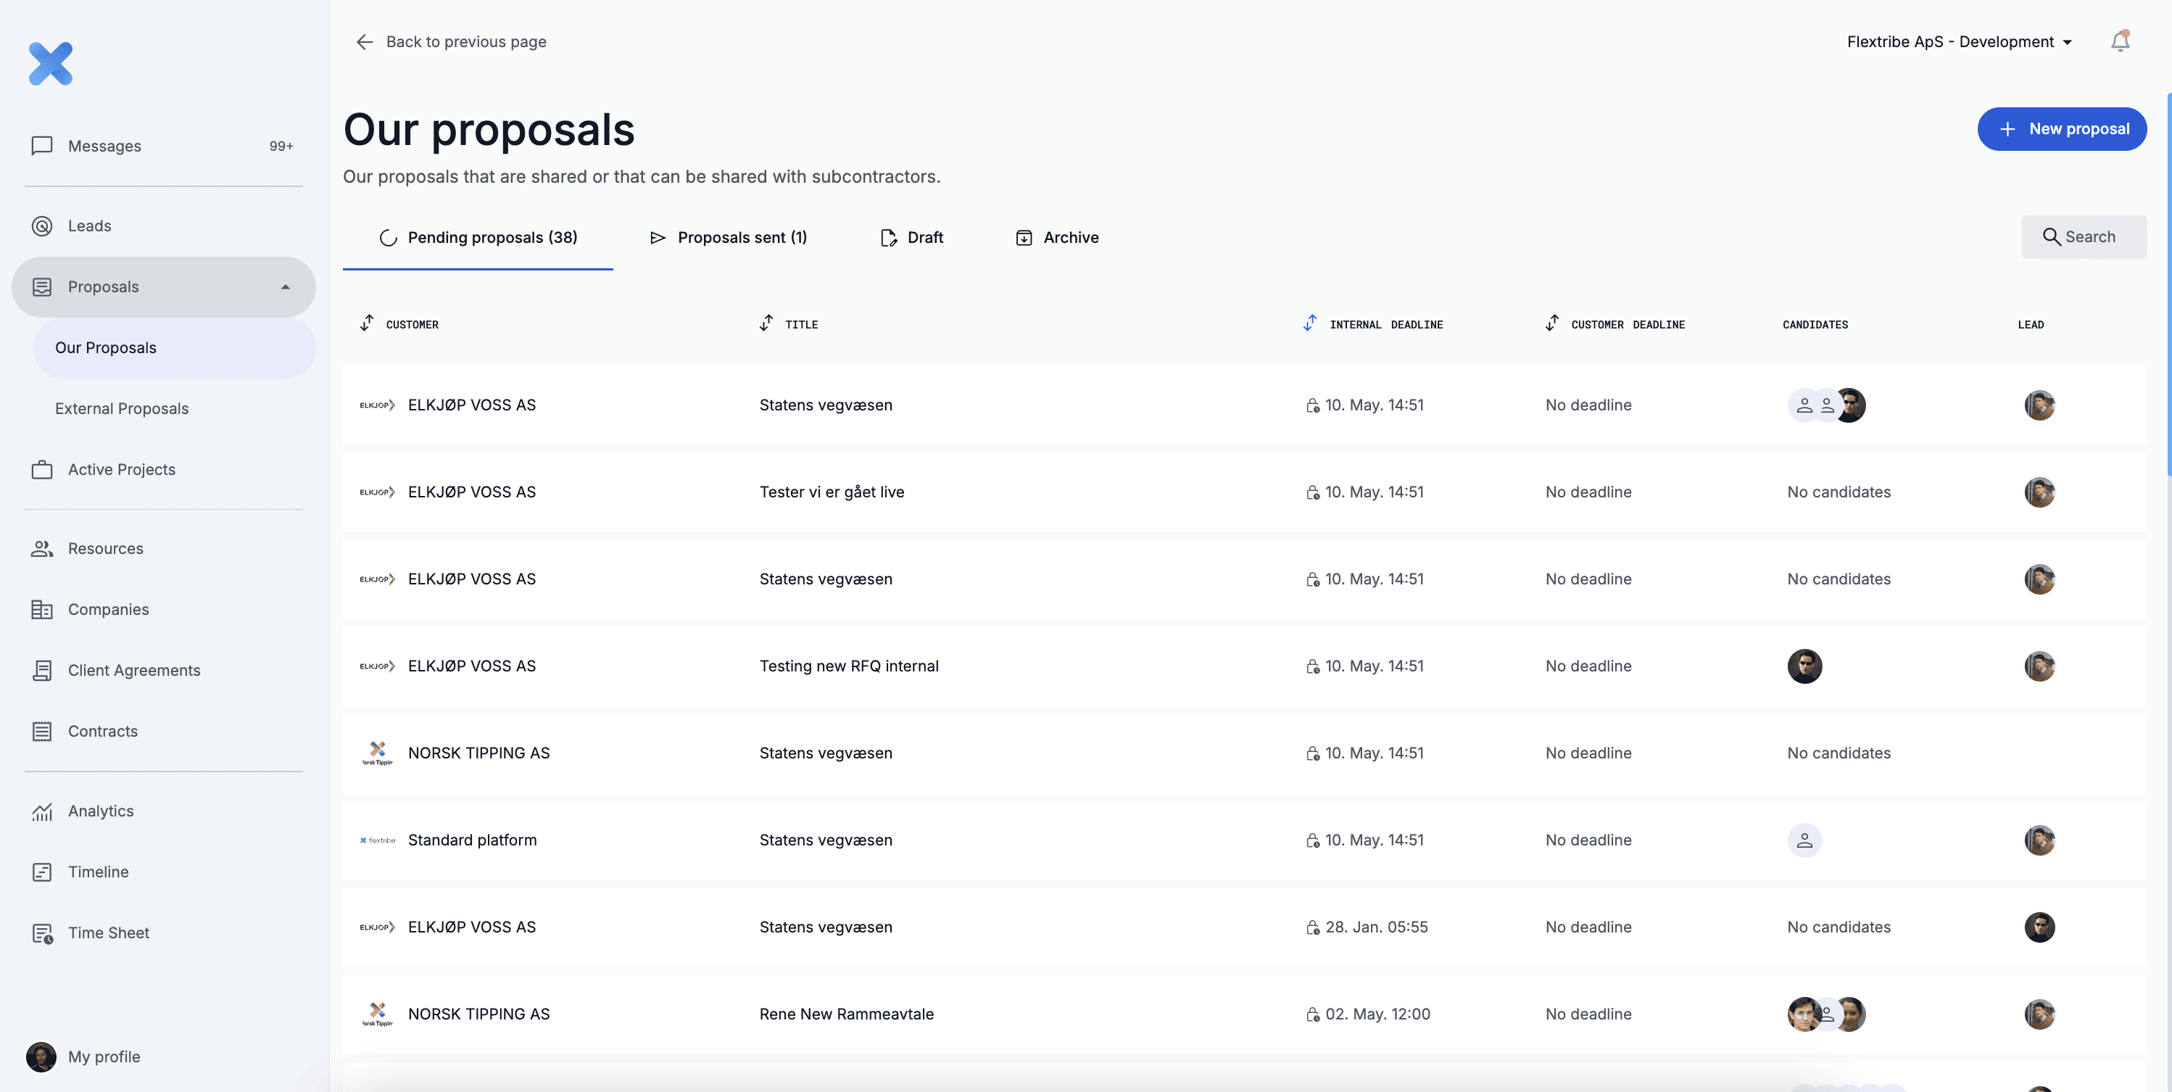2172x1092 pixels.
Task: Open the notifications bell icon
Action: pos(2120,41)
